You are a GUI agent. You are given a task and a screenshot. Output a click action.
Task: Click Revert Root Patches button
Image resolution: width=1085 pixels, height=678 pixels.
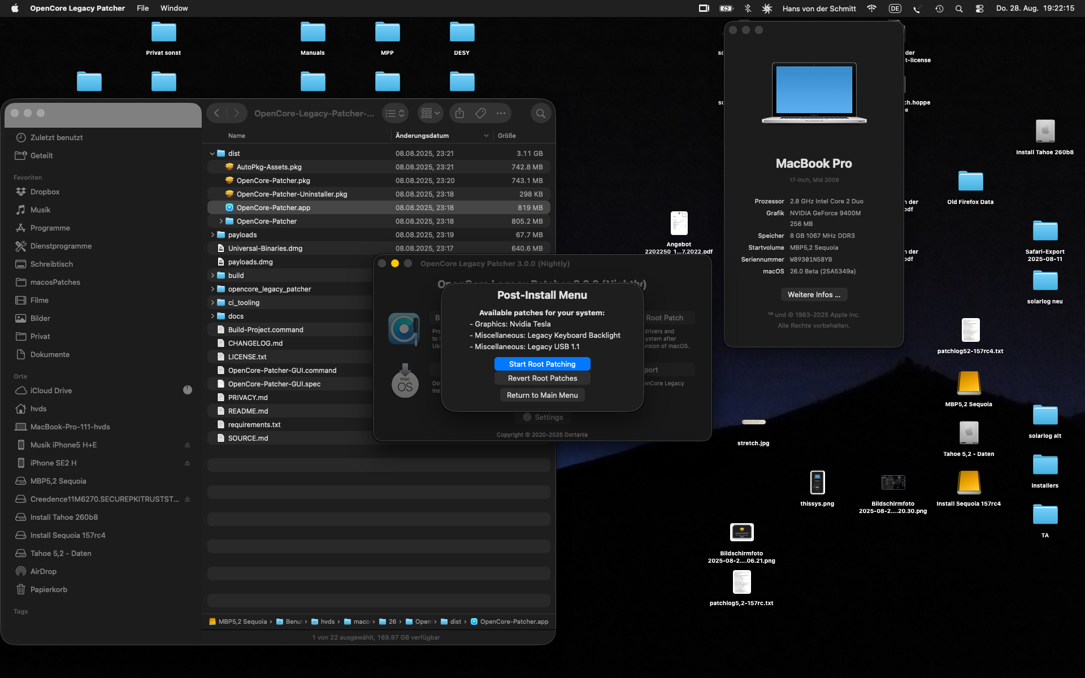542,378
